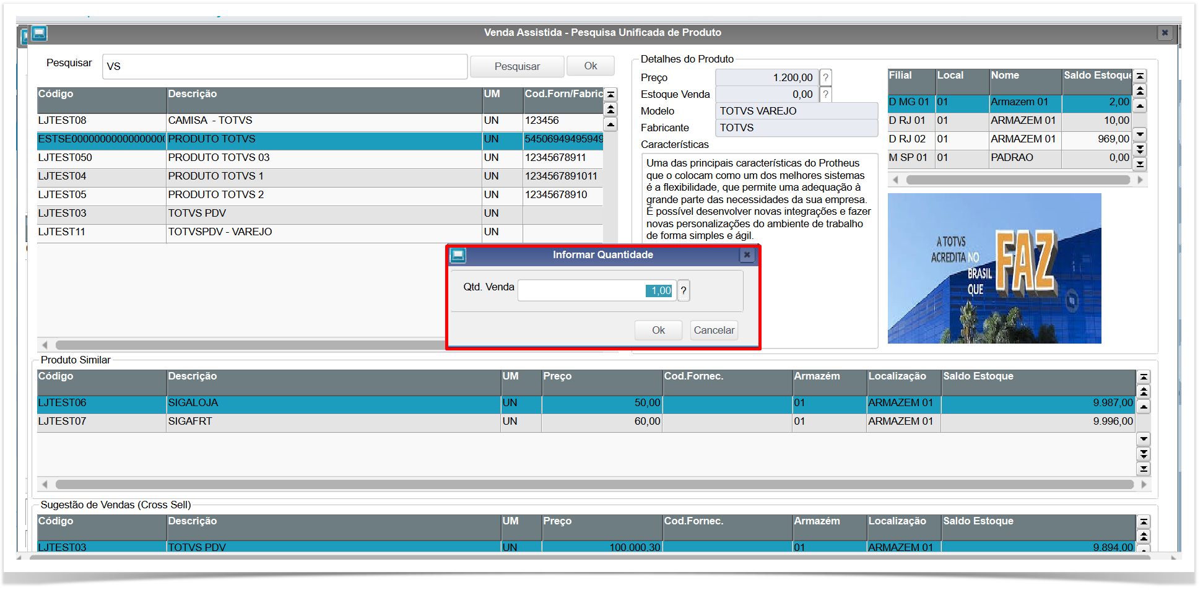The height and width of the screenshot is (590, 1203).
Task: Click the TOTVS promotional product image
Action: click(x=994, y=268)
